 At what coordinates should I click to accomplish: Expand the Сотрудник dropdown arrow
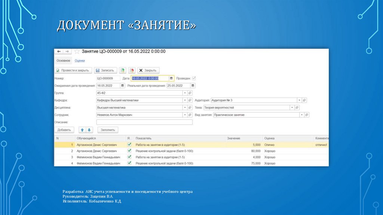point(185,115)
